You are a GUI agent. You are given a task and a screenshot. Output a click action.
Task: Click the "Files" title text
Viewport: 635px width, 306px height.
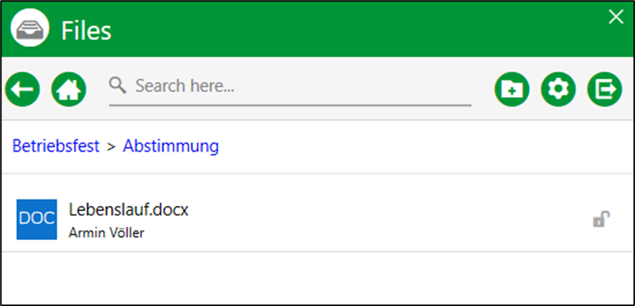click(86, 31)
